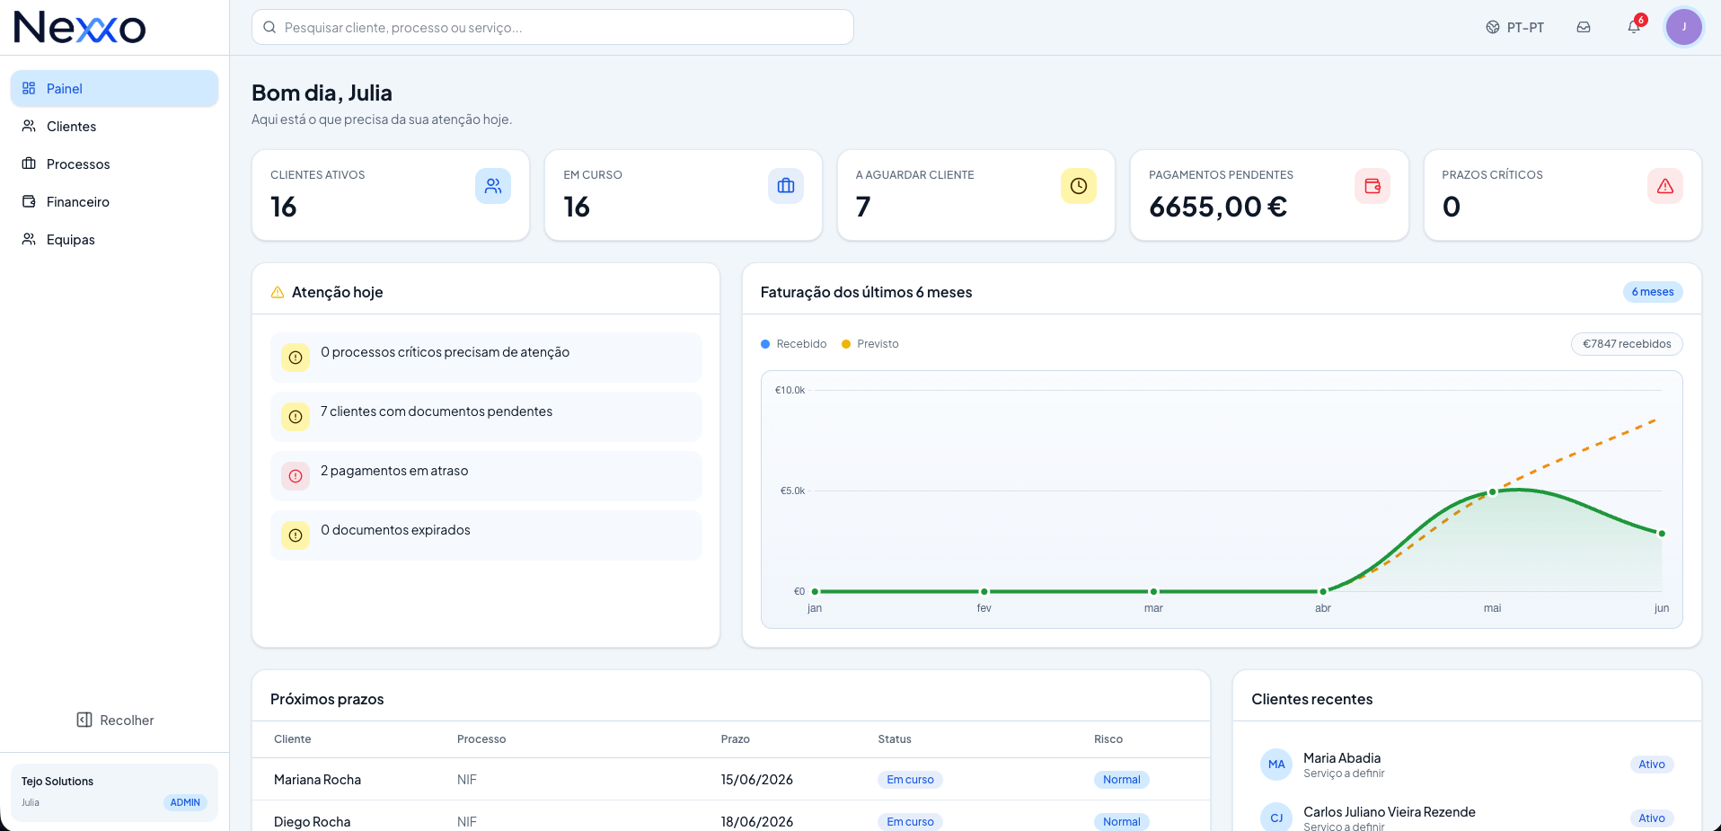The width and height of the screenshot is (1721, 831).
Task: Select the mai data point on chart
Action: click(x=1493, y=491)
